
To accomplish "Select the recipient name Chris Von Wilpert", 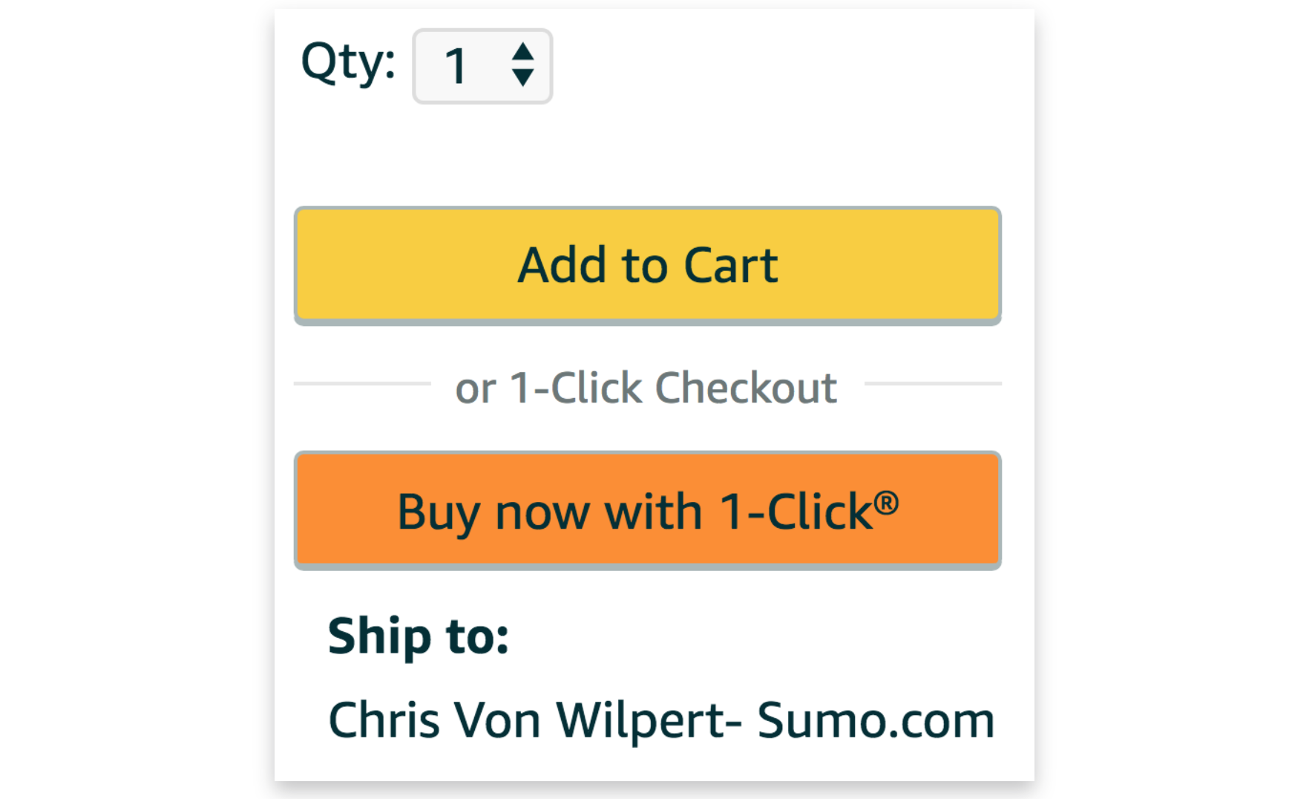I will [534, 720].
